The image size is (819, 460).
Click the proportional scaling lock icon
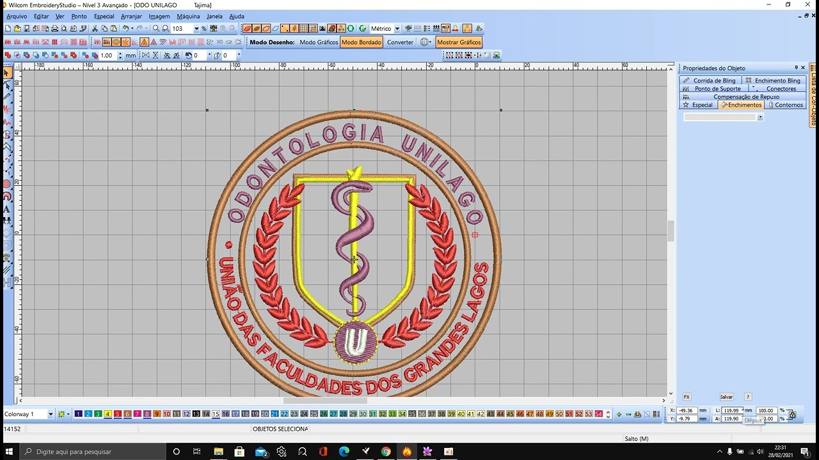792,415
